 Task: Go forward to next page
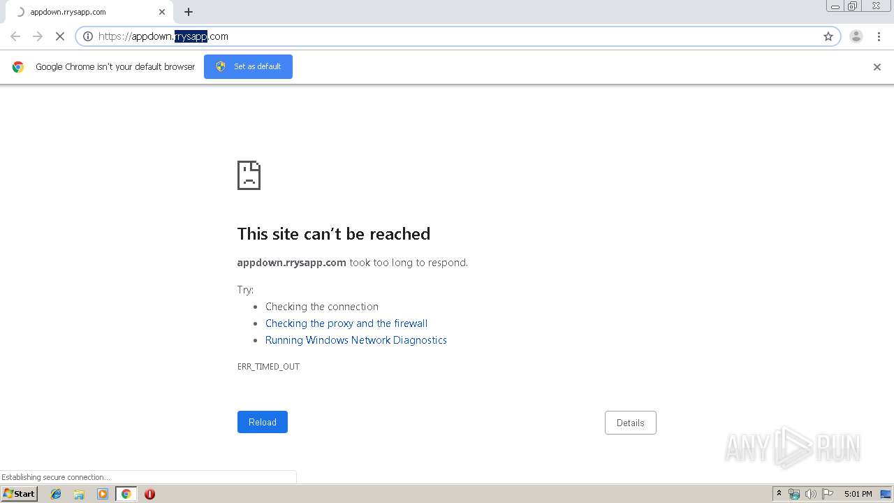pyautogui.click(x=38, y=36)
